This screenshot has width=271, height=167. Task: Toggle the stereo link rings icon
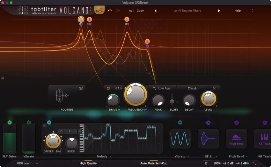[x=81, y=88]
